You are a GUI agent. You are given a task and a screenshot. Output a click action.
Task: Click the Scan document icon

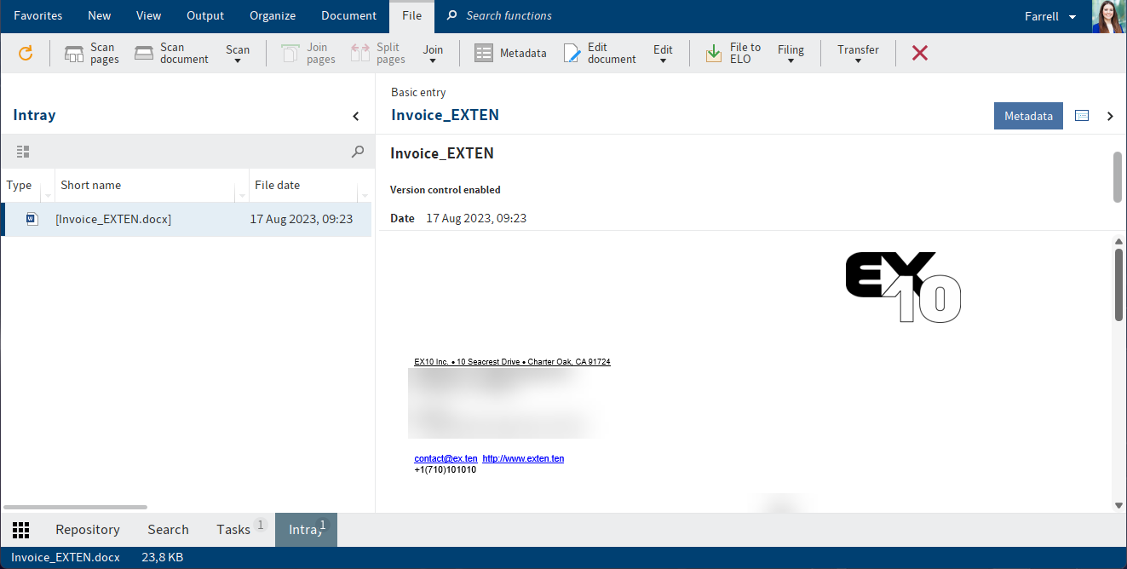[x=144, y=54]
